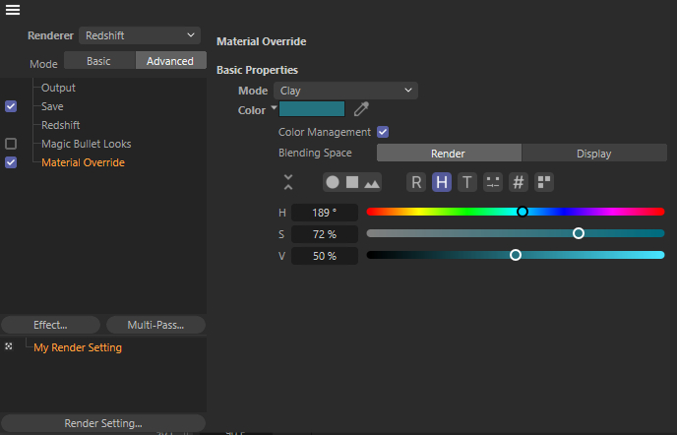Select Display blending space
Viewport: 677px width, 435px height.
coord(593,154)
